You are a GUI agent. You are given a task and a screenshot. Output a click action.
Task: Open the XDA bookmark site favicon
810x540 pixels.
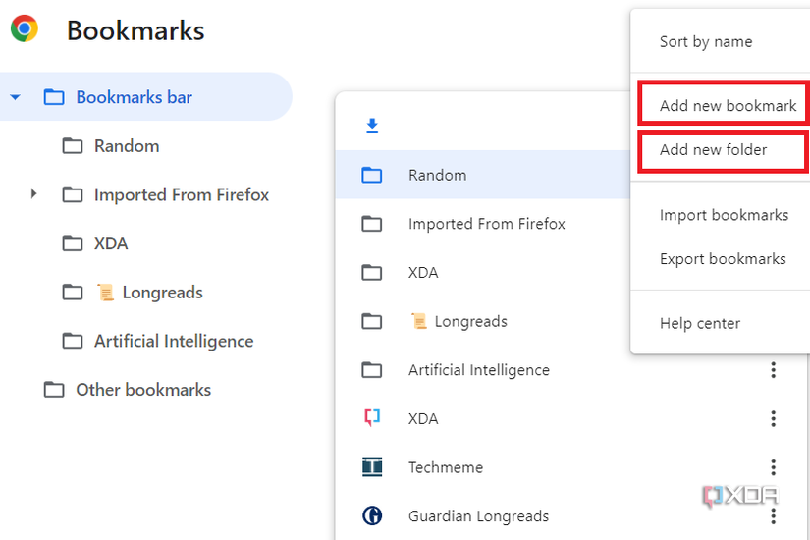pyautogui.click(x=372, y=418)
